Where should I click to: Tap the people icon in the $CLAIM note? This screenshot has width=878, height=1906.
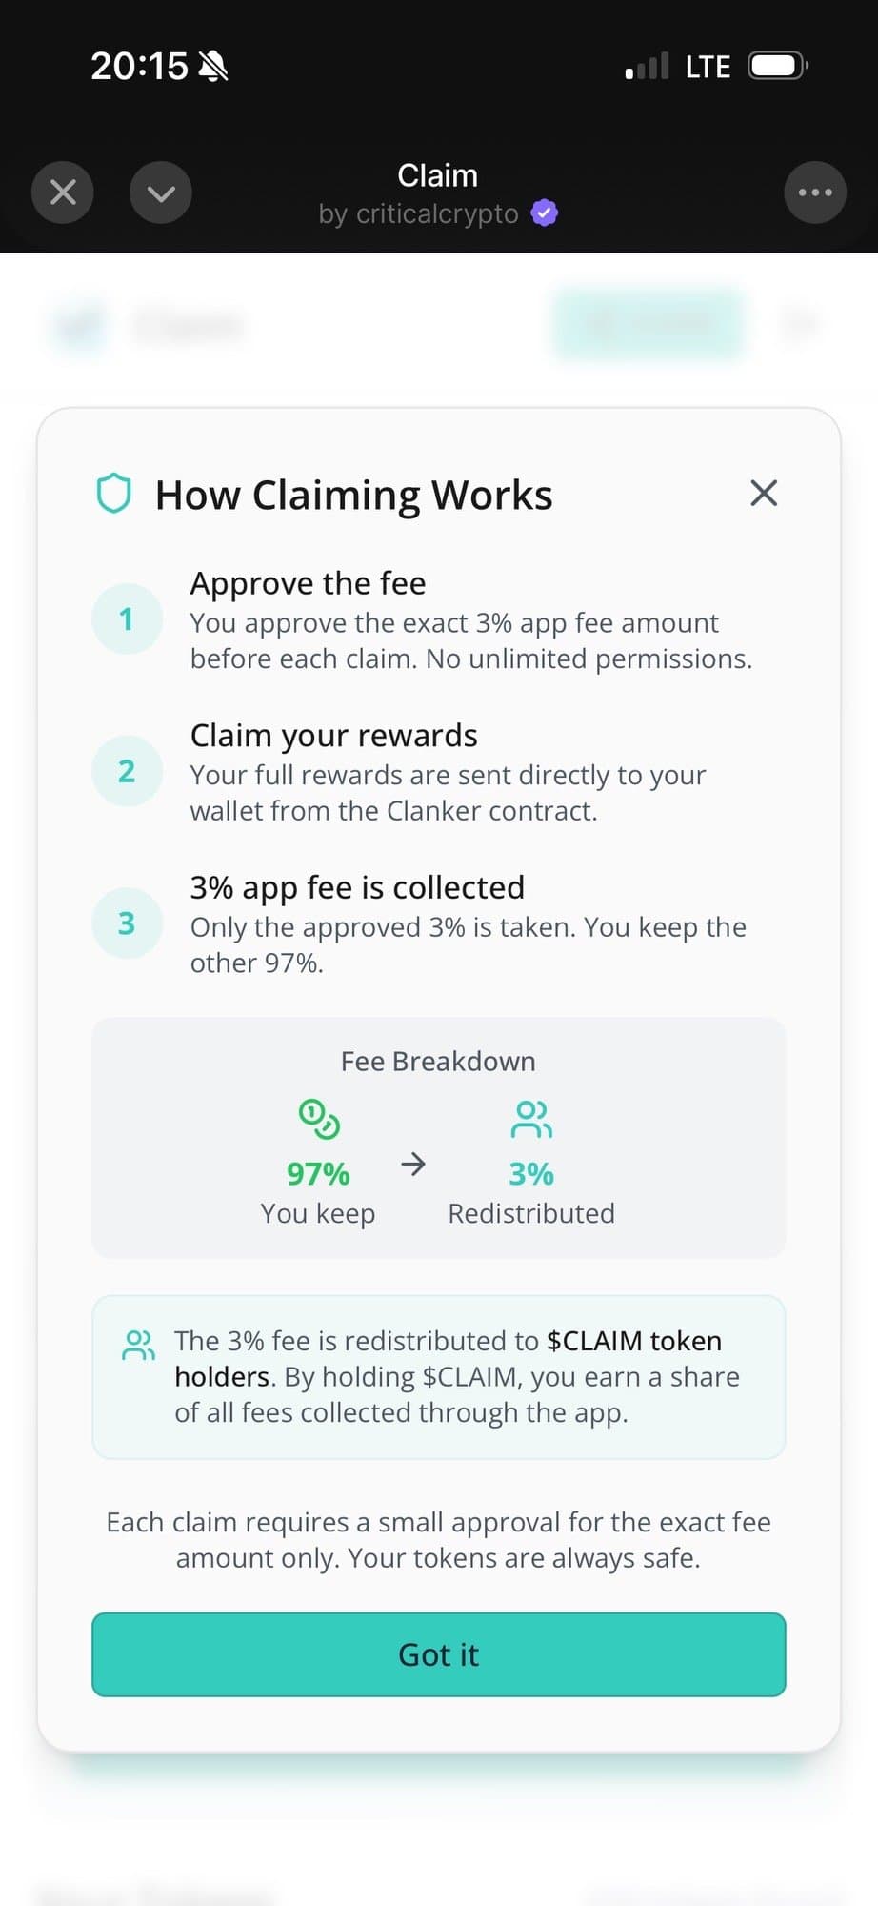(x=139, y=1345)
